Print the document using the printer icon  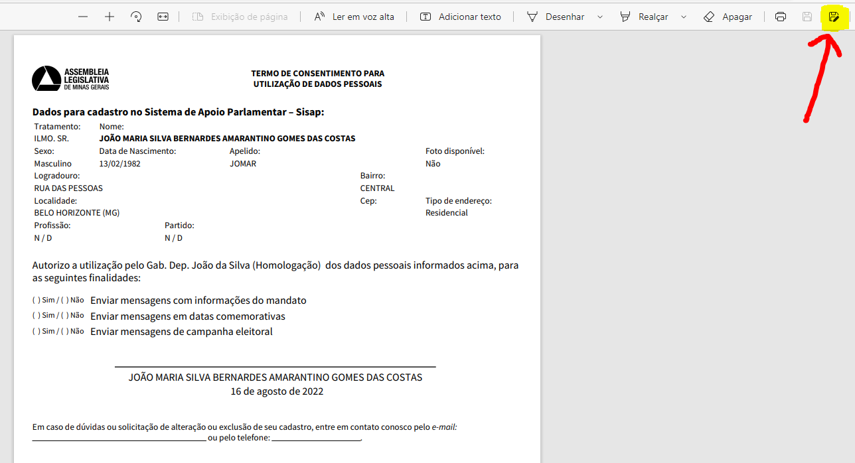781,17
